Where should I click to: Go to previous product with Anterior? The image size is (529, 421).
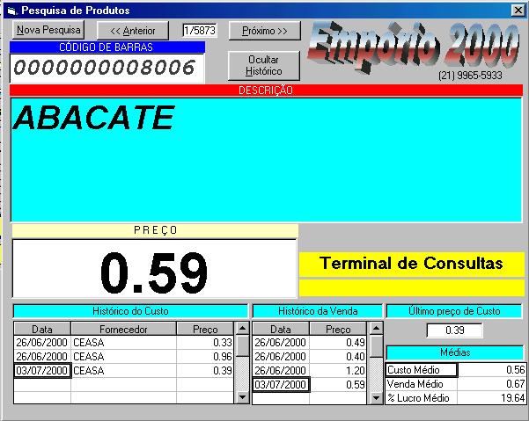click(x=132, y=31)
